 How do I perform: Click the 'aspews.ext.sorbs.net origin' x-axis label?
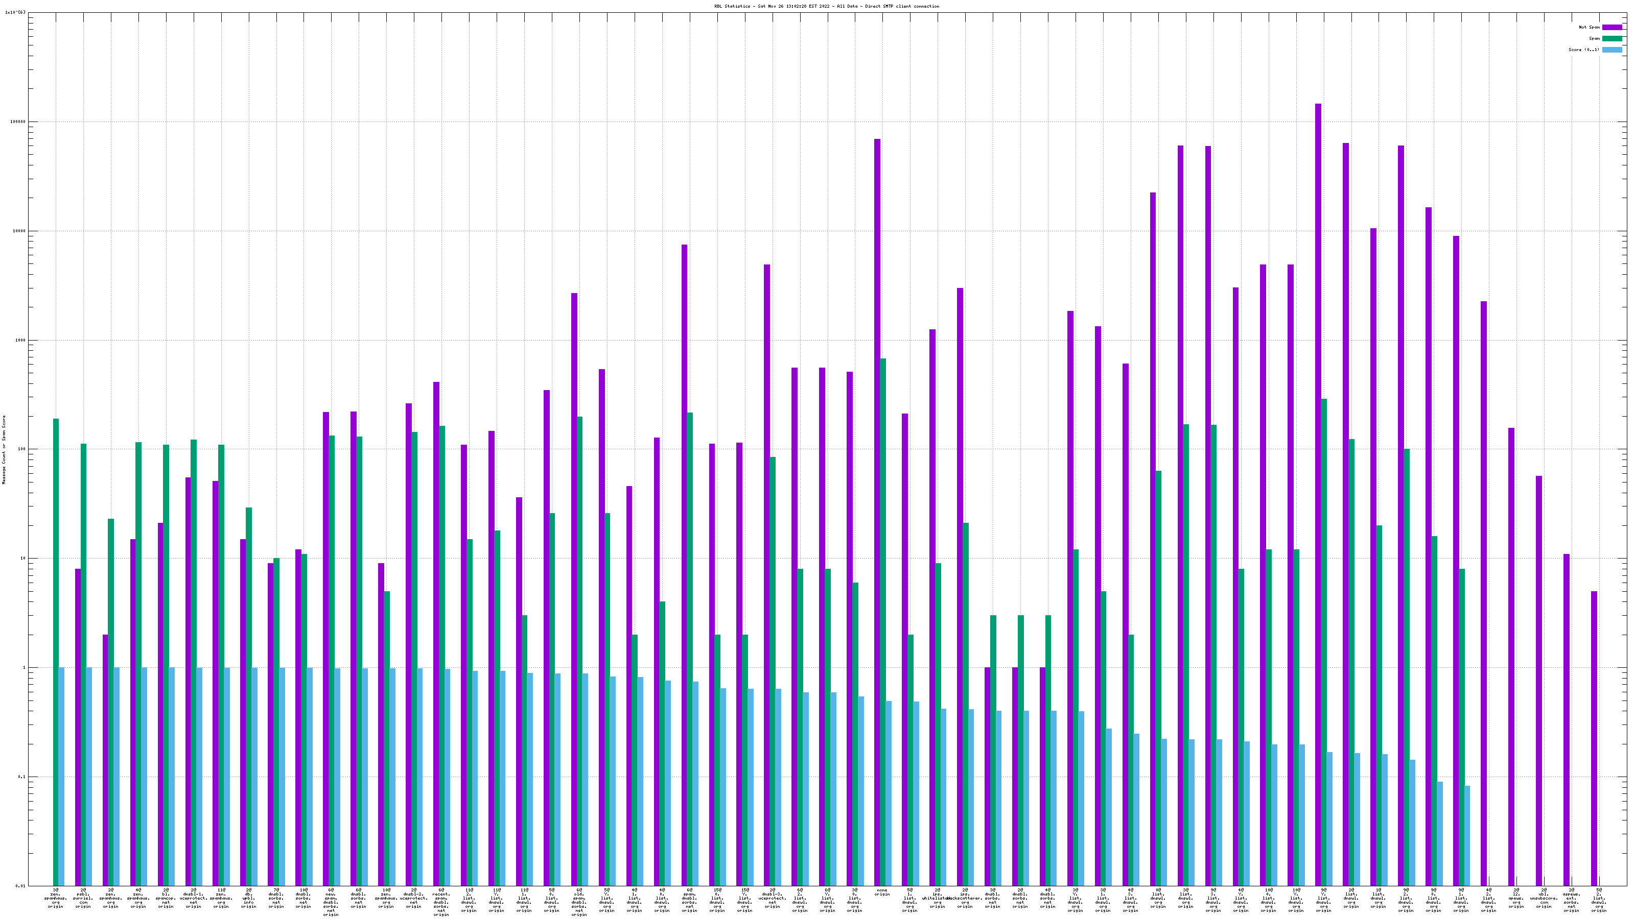pos(1572,901)
